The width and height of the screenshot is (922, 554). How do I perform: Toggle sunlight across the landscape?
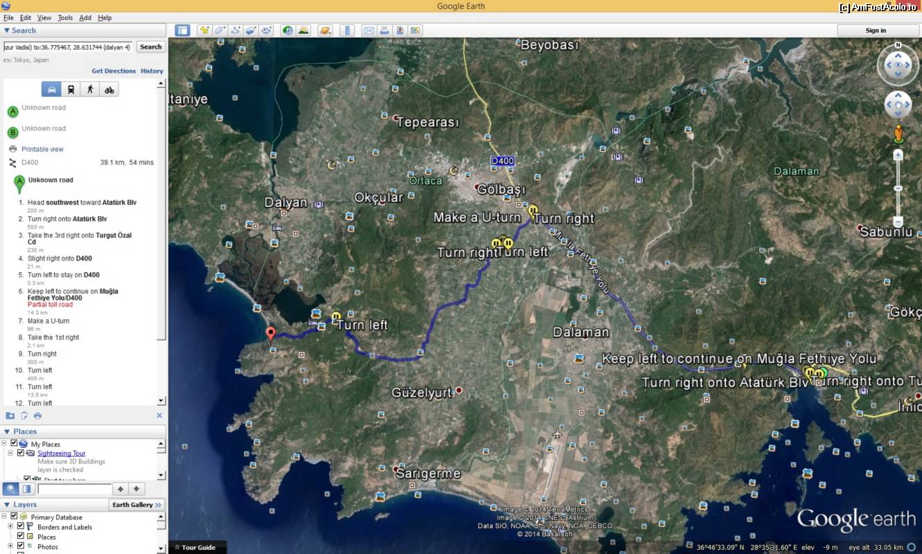point(303,30)
